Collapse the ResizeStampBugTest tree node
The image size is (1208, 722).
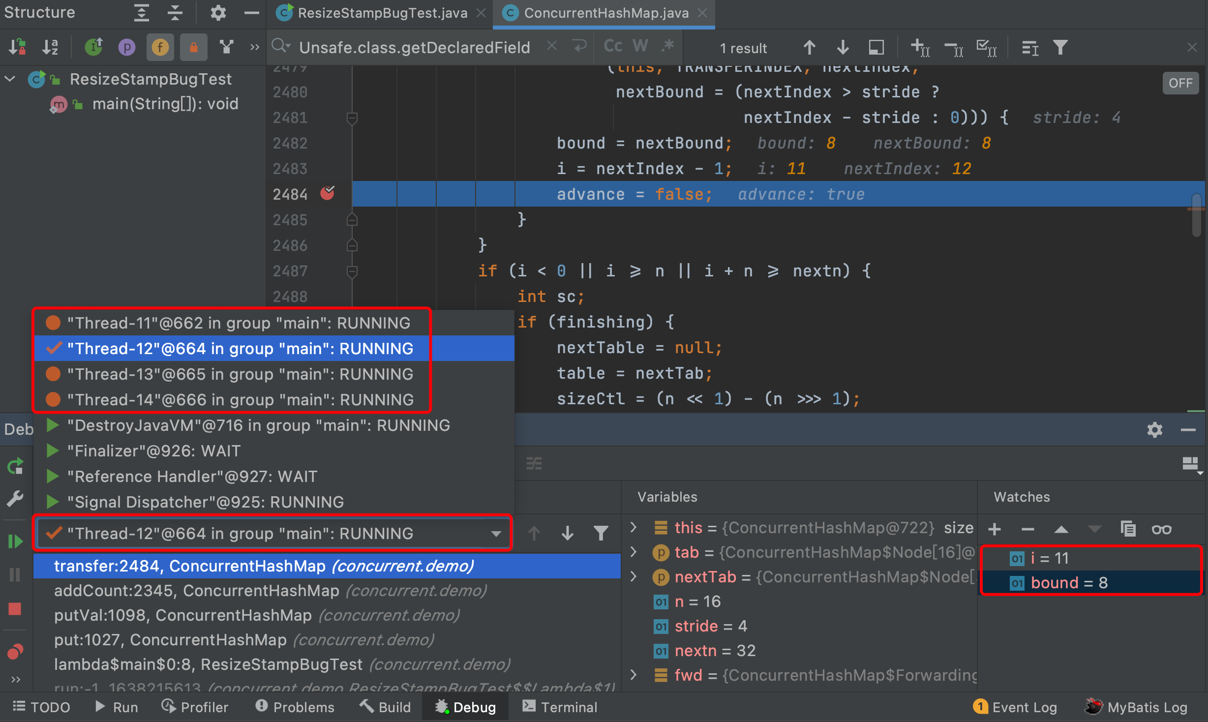point(10,79)
